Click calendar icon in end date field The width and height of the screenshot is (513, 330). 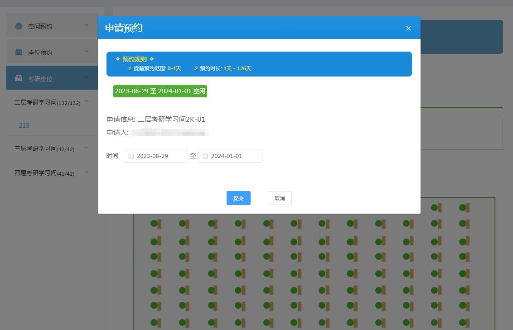pyautogui.click(x=205, y=156)
